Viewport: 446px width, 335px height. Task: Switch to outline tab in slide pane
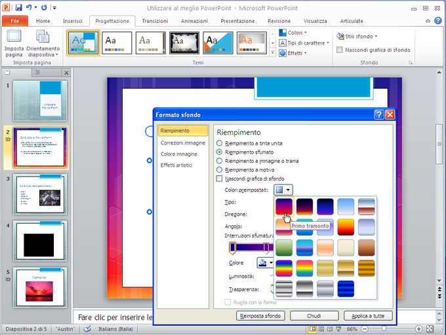37,73
